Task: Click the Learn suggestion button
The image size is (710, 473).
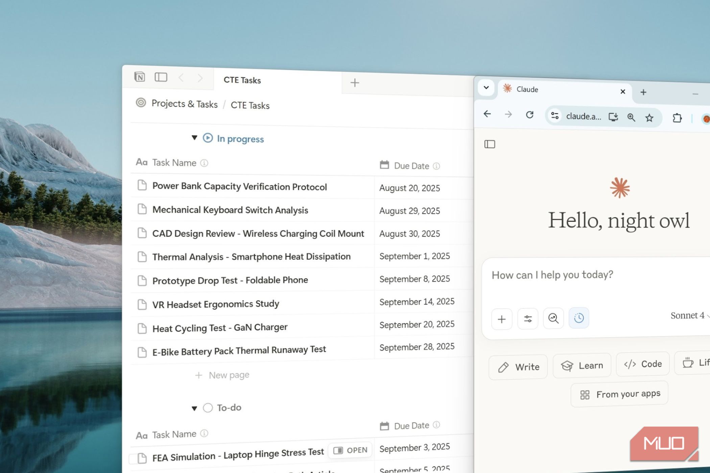Action: (x=582, y=366)
